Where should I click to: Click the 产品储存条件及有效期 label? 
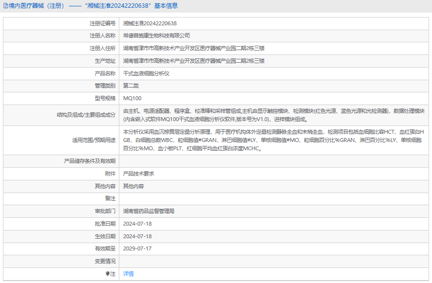coord(90,161)
